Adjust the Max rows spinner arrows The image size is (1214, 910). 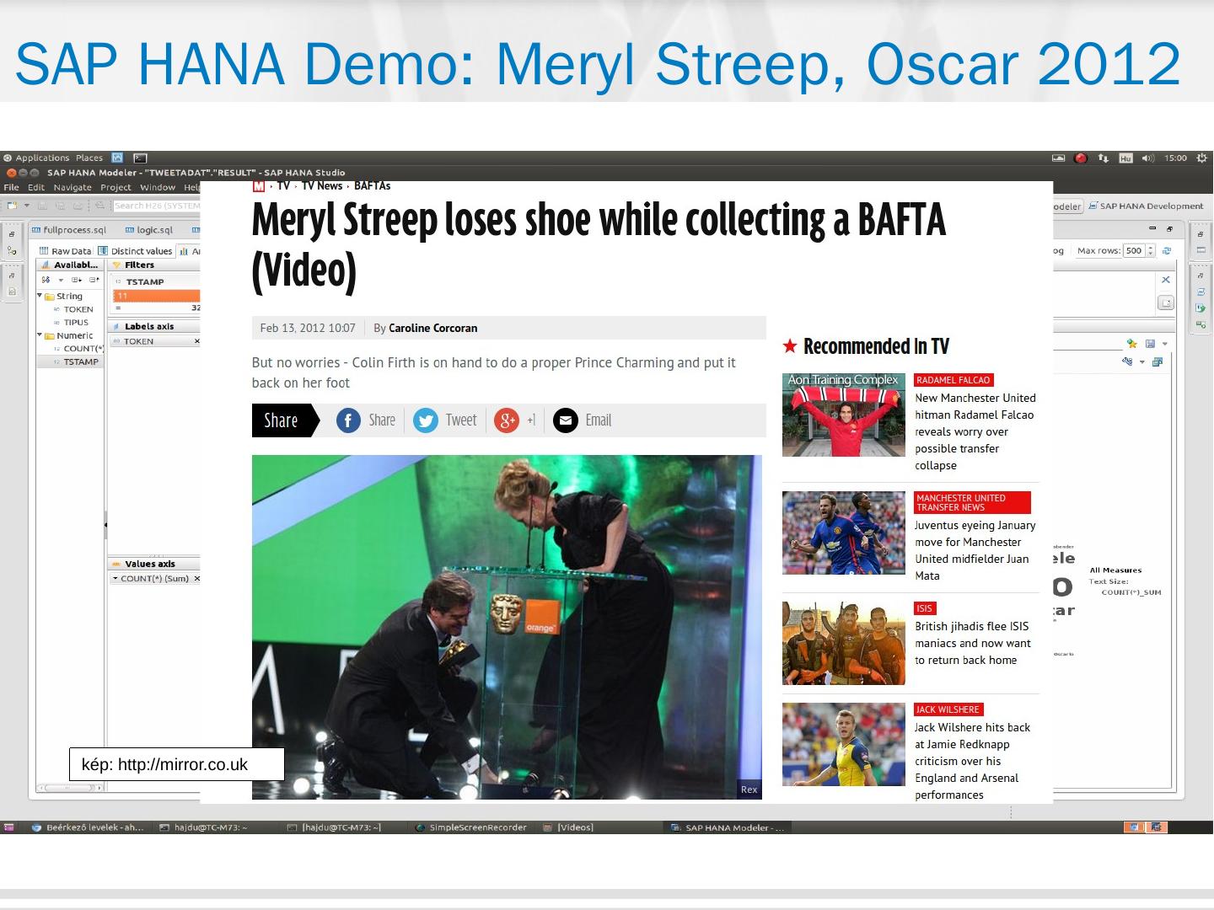[1150, 250]
